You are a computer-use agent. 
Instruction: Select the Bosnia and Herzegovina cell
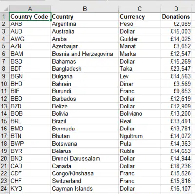coord(85,54)
